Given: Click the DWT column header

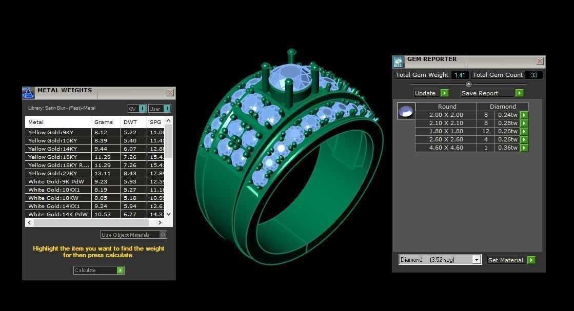Looking at the screenshot, I should (133, 122).
